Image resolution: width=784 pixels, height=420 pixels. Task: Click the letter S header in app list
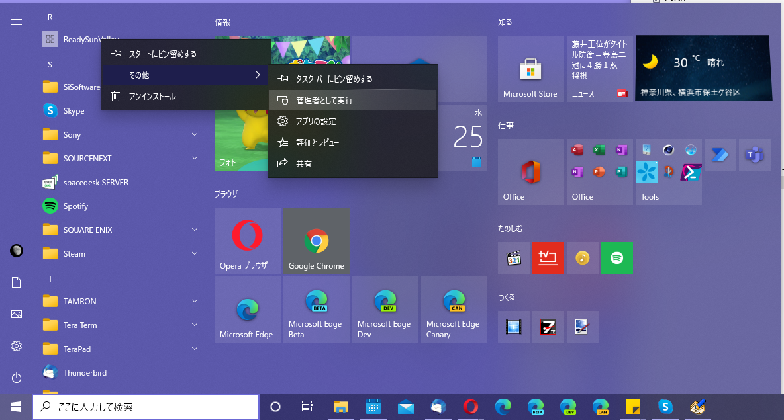[50, 64]
